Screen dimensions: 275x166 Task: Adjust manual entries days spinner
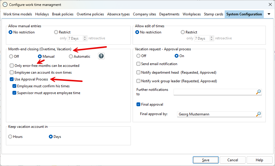(85, 38)
